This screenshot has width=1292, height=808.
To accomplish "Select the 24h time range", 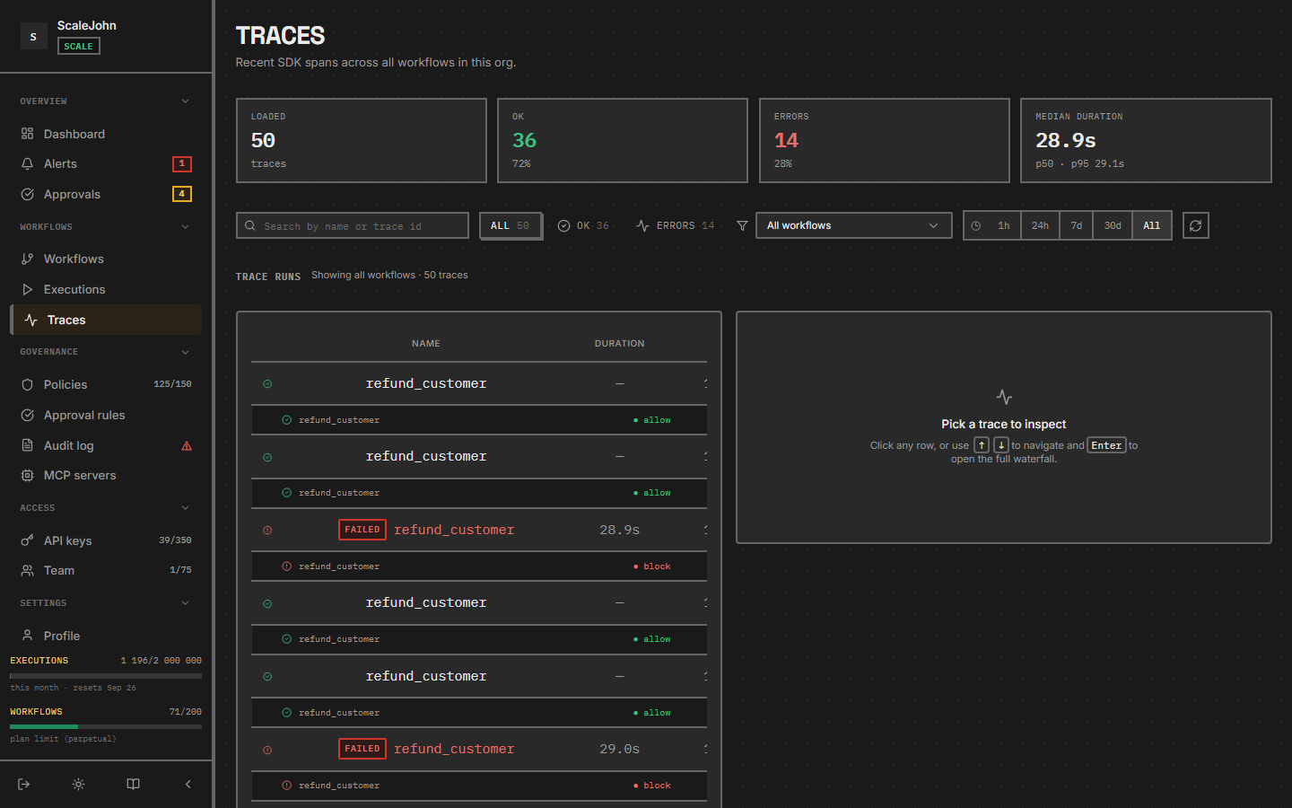I will [1040, 225].
